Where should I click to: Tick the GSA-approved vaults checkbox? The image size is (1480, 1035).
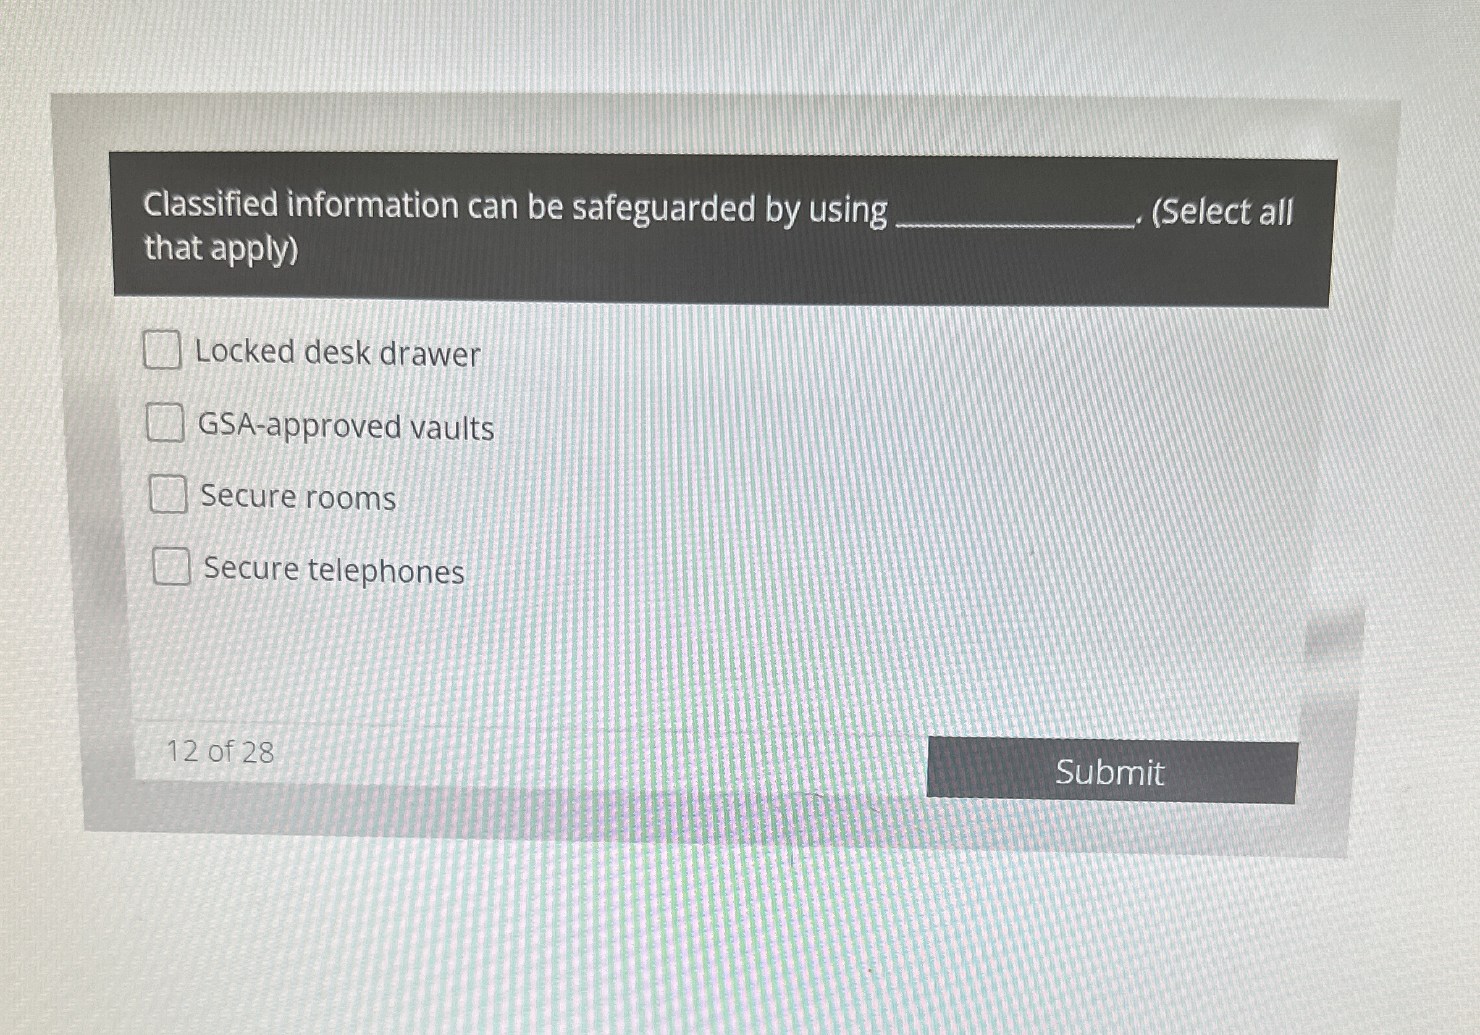tap(165, 423)
